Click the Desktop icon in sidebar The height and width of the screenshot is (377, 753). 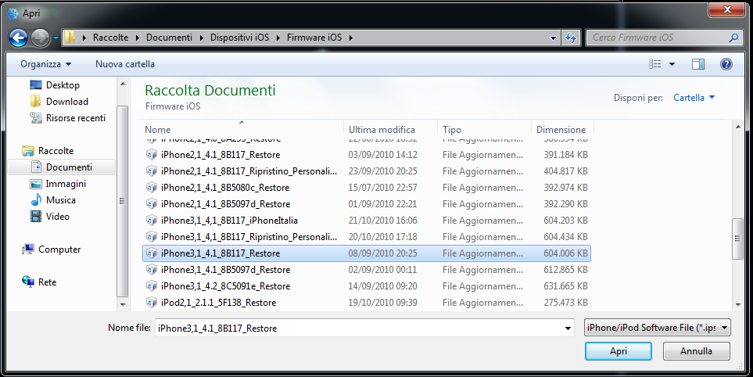[36, 85]
